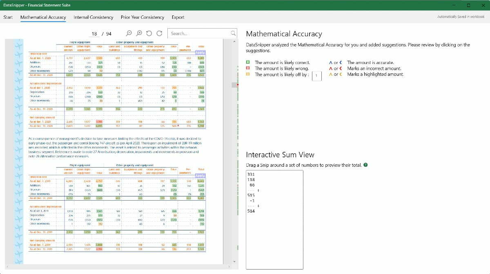Viewport: 490px width, 274px height.
Task: Open help for Interactive Sum View
Action: tap(365, 165)
